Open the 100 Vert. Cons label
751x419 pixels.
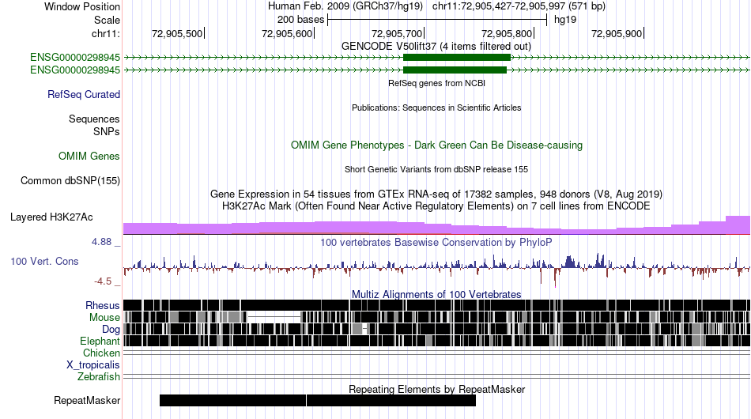(44, 261)
